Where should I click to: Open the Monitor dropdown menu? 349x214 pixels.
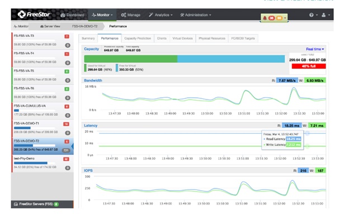coord(102,15)
